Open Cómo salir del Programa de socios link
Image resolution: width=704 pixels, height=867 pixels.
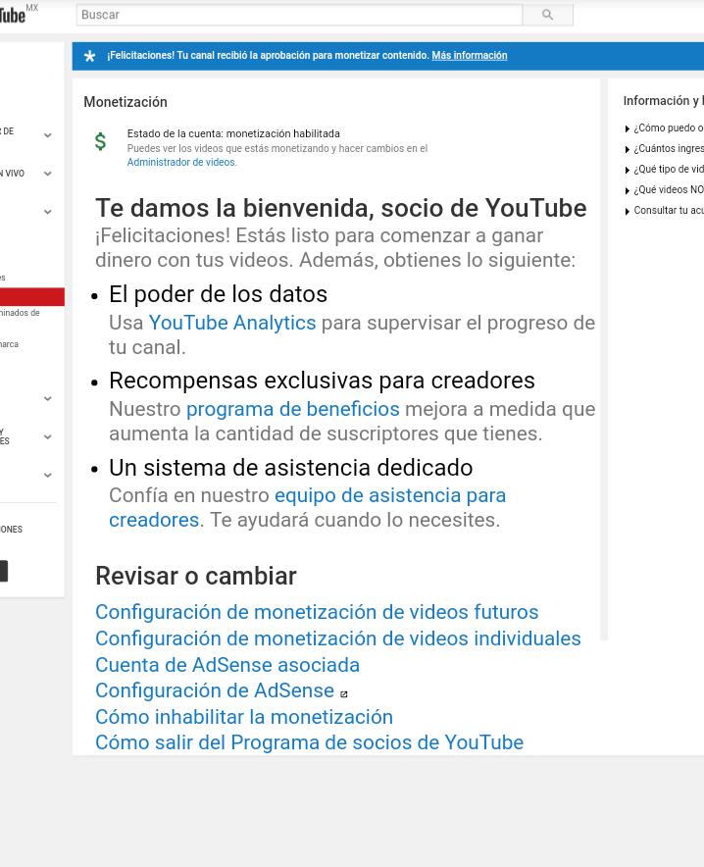pyautogui.click(x=309, y=742)
